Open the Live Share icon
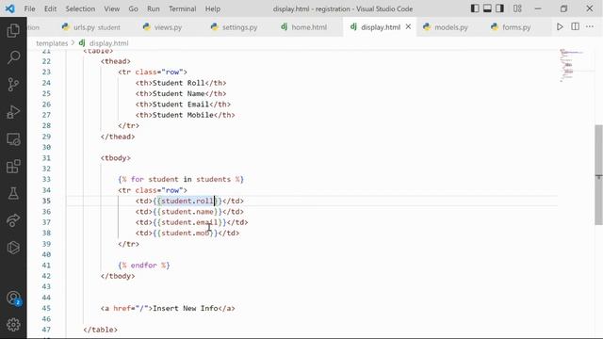 point(13,220)
